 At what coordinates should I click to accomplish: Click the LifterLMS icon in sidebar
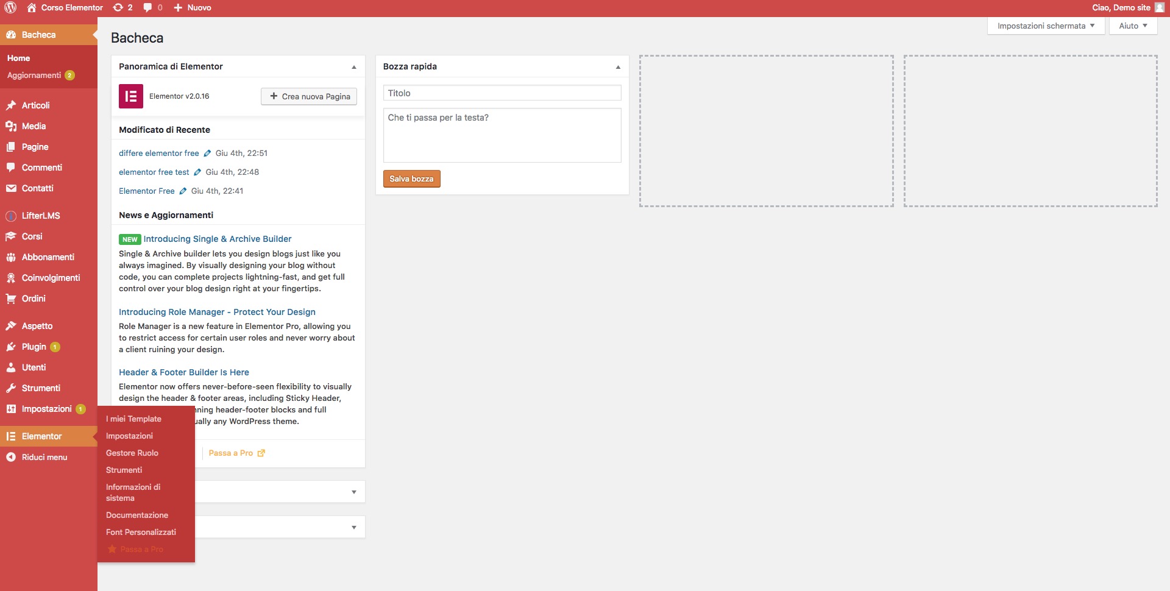(10, 216)
